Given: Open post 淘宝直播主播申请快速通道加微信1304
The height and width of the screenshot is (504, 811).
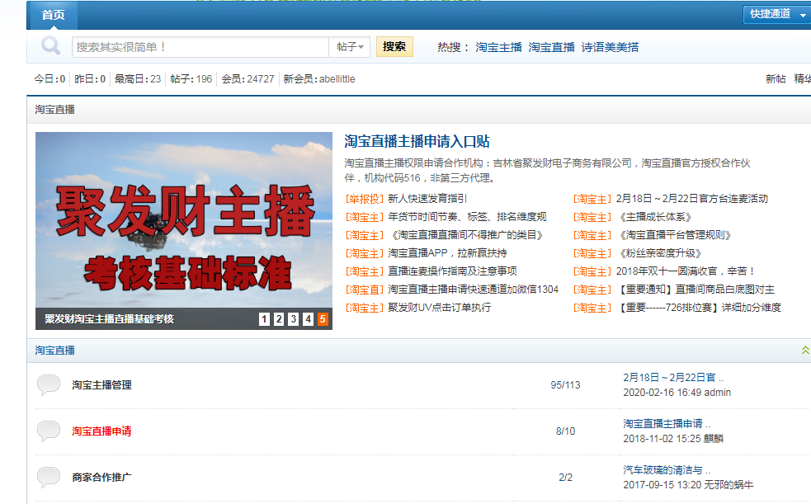Looking at the screenshot, I should (474, 290).
